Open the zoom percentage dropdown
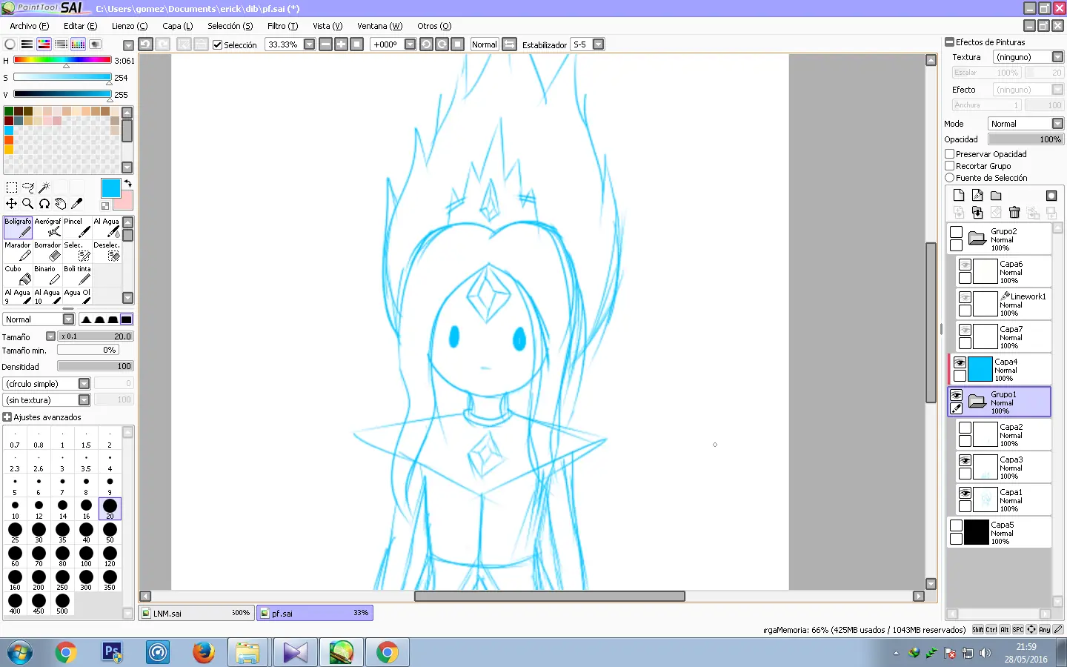 click(310, 44)
